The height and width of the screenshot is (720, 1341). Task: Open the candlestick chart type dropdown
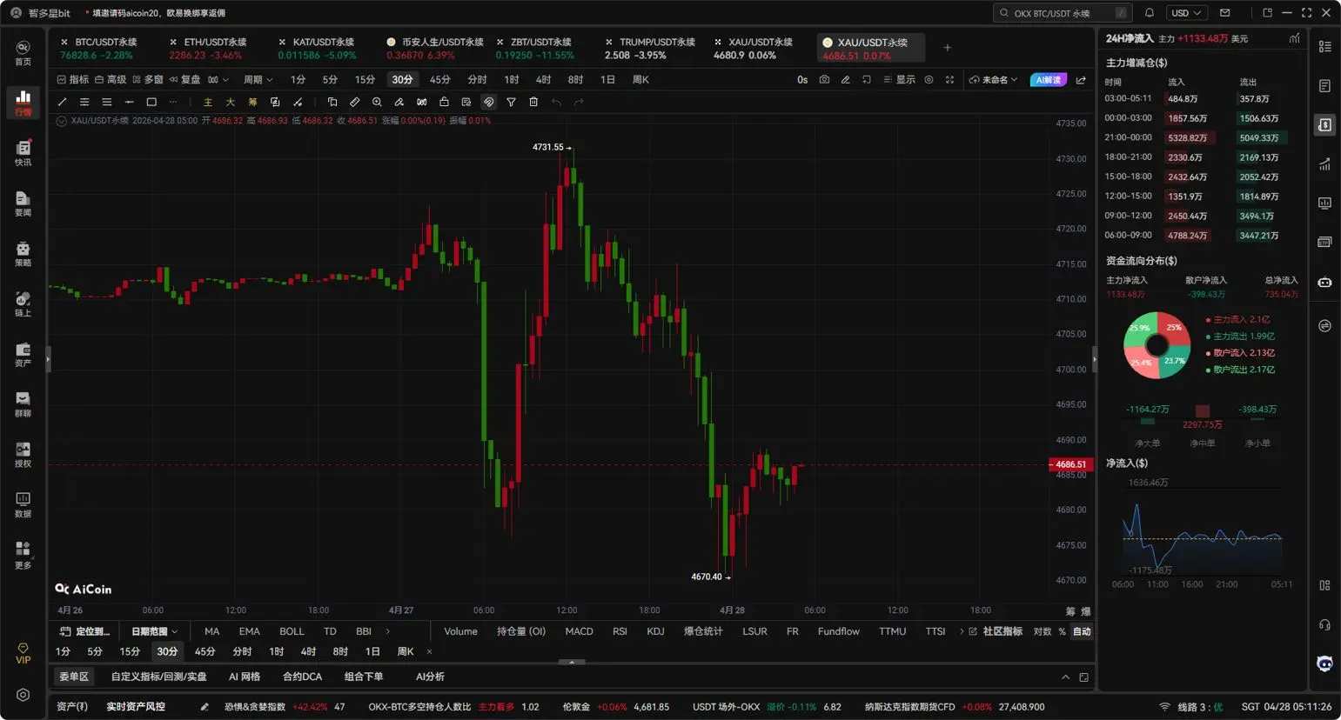pyautogui.click(x=218, y=79)
